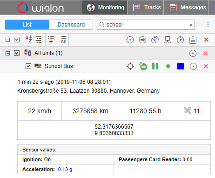215x178 pixels.
Task: Click School Bus green pause bars icon
Action: pos(155,66)
